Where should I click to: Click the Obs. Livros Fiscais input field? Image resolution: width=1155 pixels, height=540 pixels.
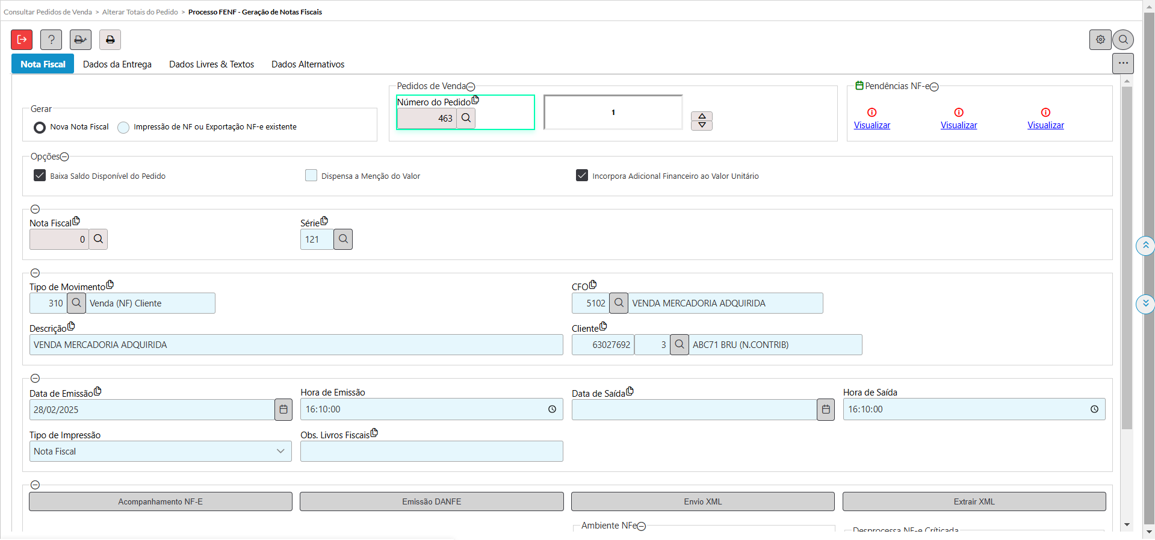click(x=432, y=452)
